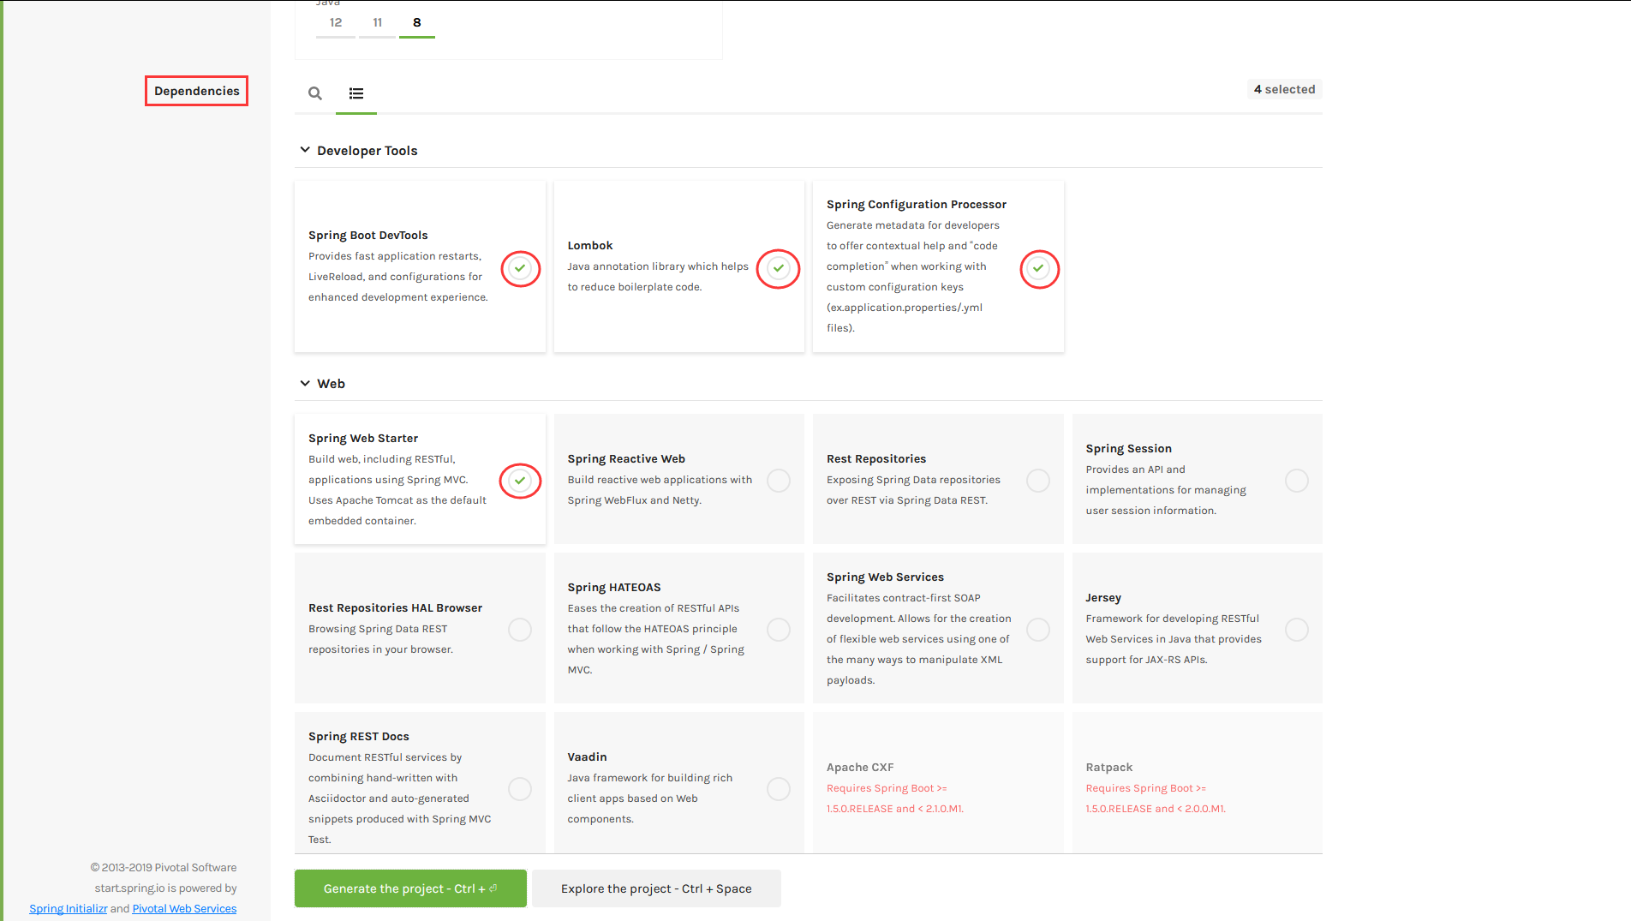Click the disabled Apache CXF card title
1631x921 pixels.
pyautogui.click(x=860, y=767)
